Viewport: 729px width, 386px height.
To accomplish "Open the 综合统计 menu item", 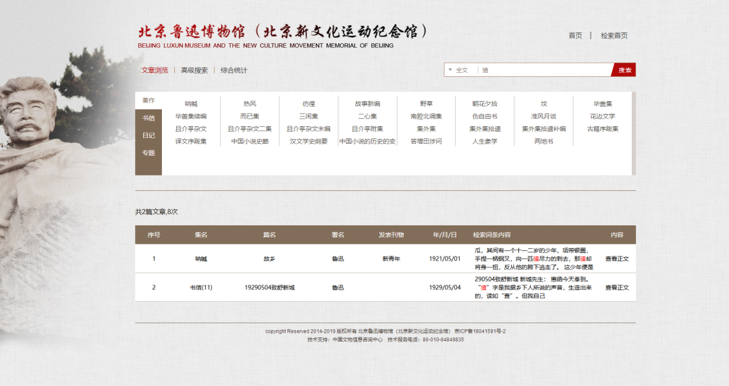I will 234,70.
